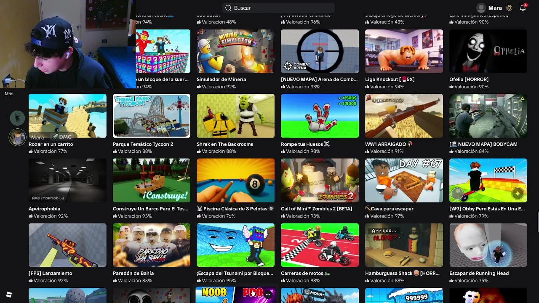Focus the Buscar search field
This screenshot has width=539, height=303.
click(278, 8)
